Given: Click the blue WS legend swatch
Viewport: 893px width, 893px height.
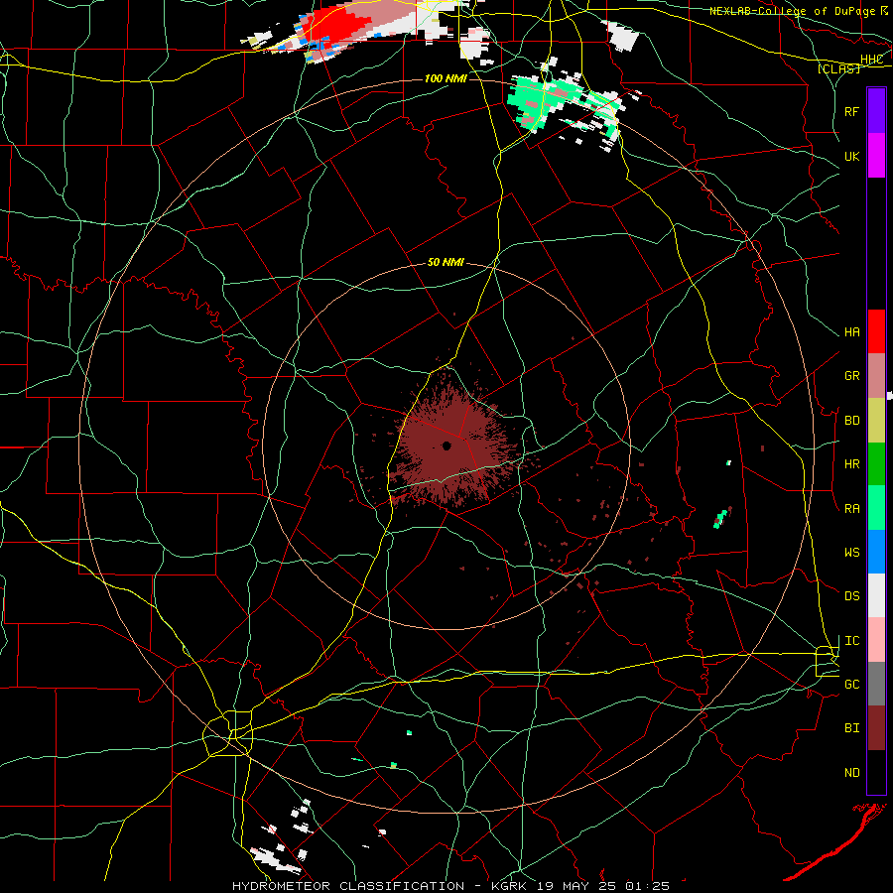Looking at the screenshot, I should [876, 552].
